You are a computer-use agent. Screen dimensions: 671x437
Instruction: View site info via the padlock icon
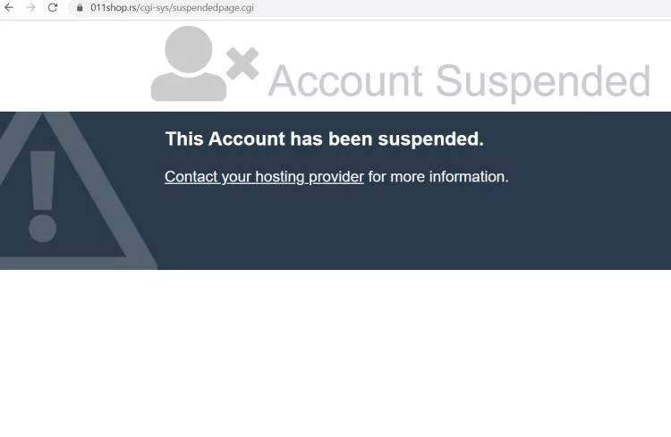80,8
